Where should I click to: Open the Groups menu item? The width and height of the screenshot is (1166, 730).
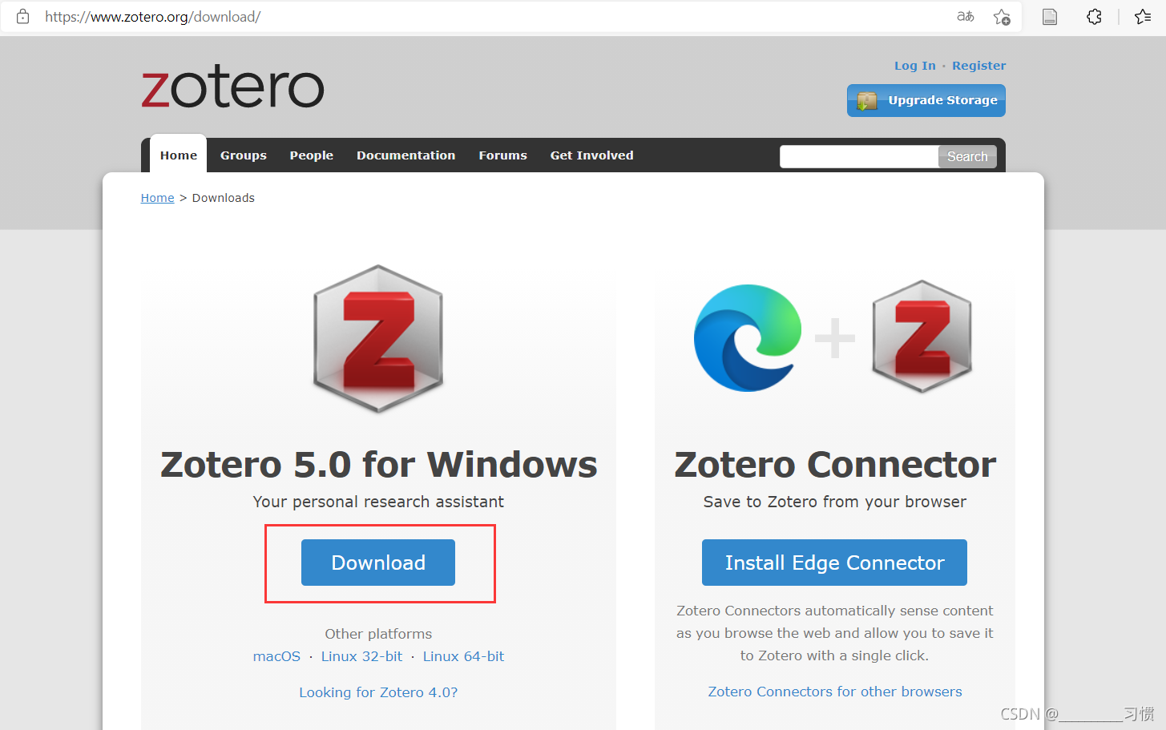point(244,155)
